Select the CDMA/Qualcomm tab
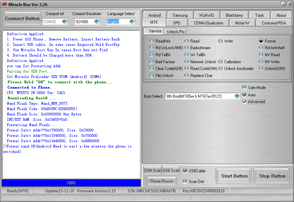The image size is (294, 202). pos(209,23)
